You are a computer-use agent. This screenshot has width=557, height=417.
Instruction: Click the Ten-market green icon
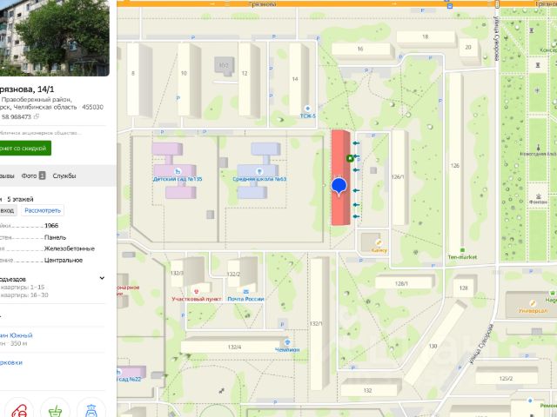[462, 250]
